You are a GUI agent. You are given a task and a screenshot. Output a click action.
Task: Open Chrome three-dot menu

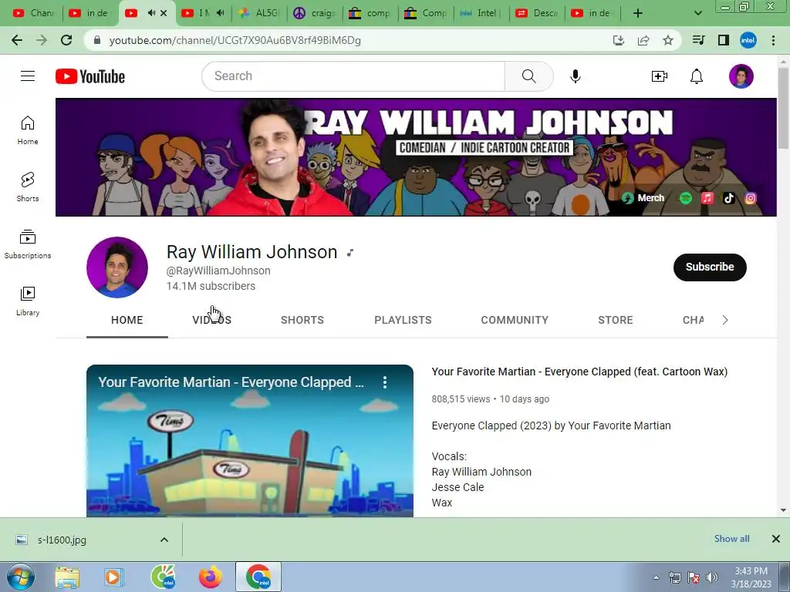773,40
